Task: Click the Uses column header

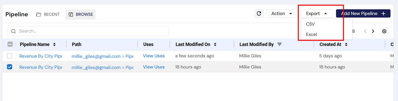Action: point(148,44)
